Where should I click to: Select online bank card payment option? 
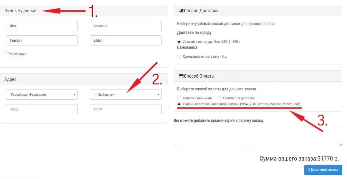click(x=179, y=104)
